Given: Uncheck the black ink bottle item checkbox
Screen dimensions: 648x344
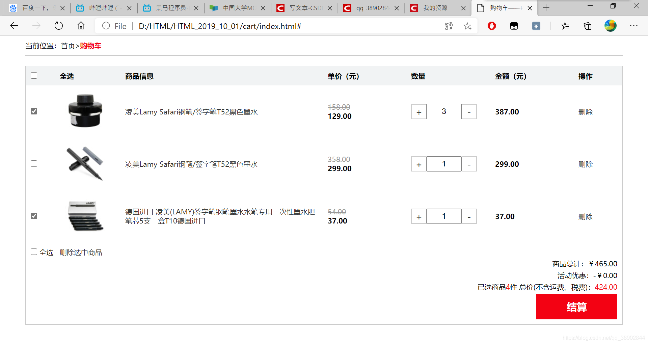Looking at the screenshot, I should point(34,111).
